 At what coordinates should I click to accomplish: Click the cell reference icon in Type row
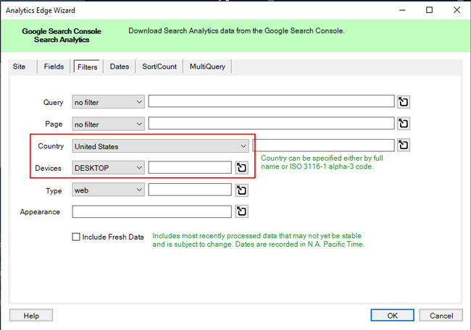(242, 190)
